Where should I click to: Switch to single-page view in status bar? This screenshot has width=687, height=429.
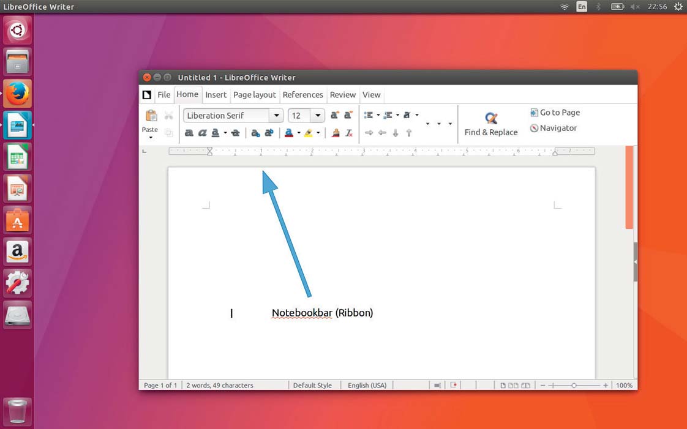pyautogui.click(x=503, y=385)
